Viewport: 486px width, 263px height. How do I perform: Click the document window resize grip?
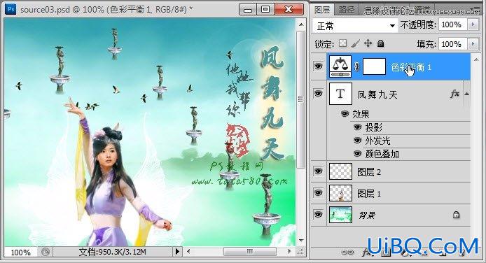300,252
